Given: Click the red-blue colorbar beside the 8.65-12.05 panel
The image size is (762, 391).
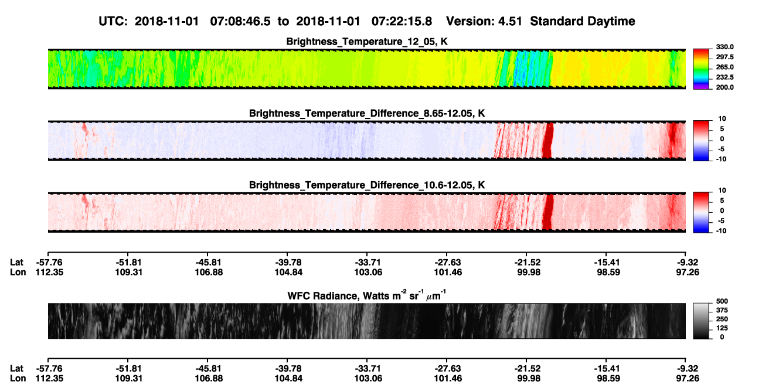Looking at the screenshot, I should coord(702,141).
